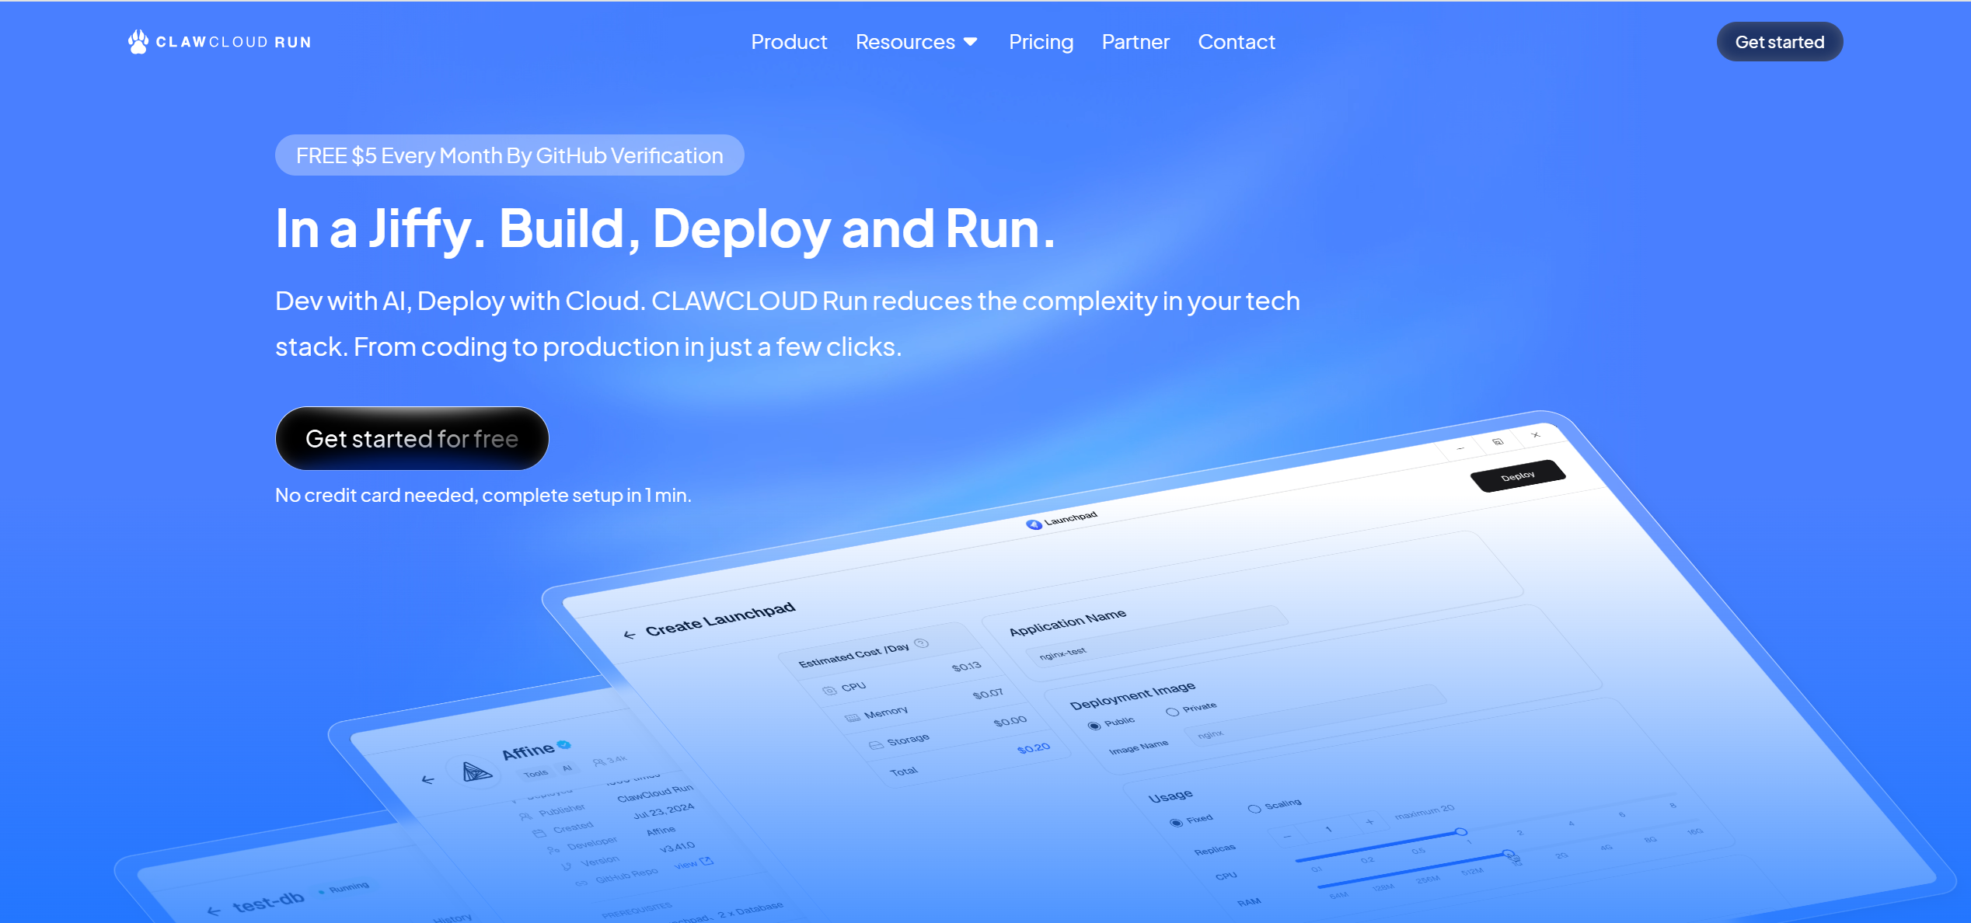Viewport: 1971px width, 923px height.
Task: Open the Product menu item
Action: [x=789, y=42]
